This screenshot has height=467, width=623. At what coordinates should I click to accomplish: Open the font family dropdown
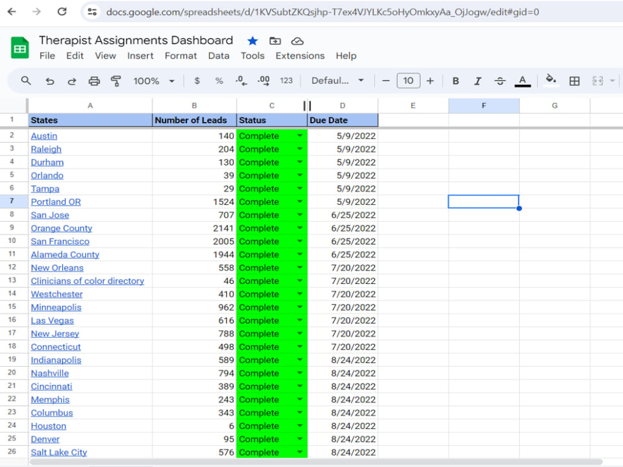pos(338,81)
